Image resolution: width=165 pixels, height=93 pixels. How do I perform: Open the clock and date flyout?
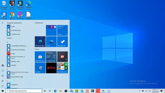point(155,91)
